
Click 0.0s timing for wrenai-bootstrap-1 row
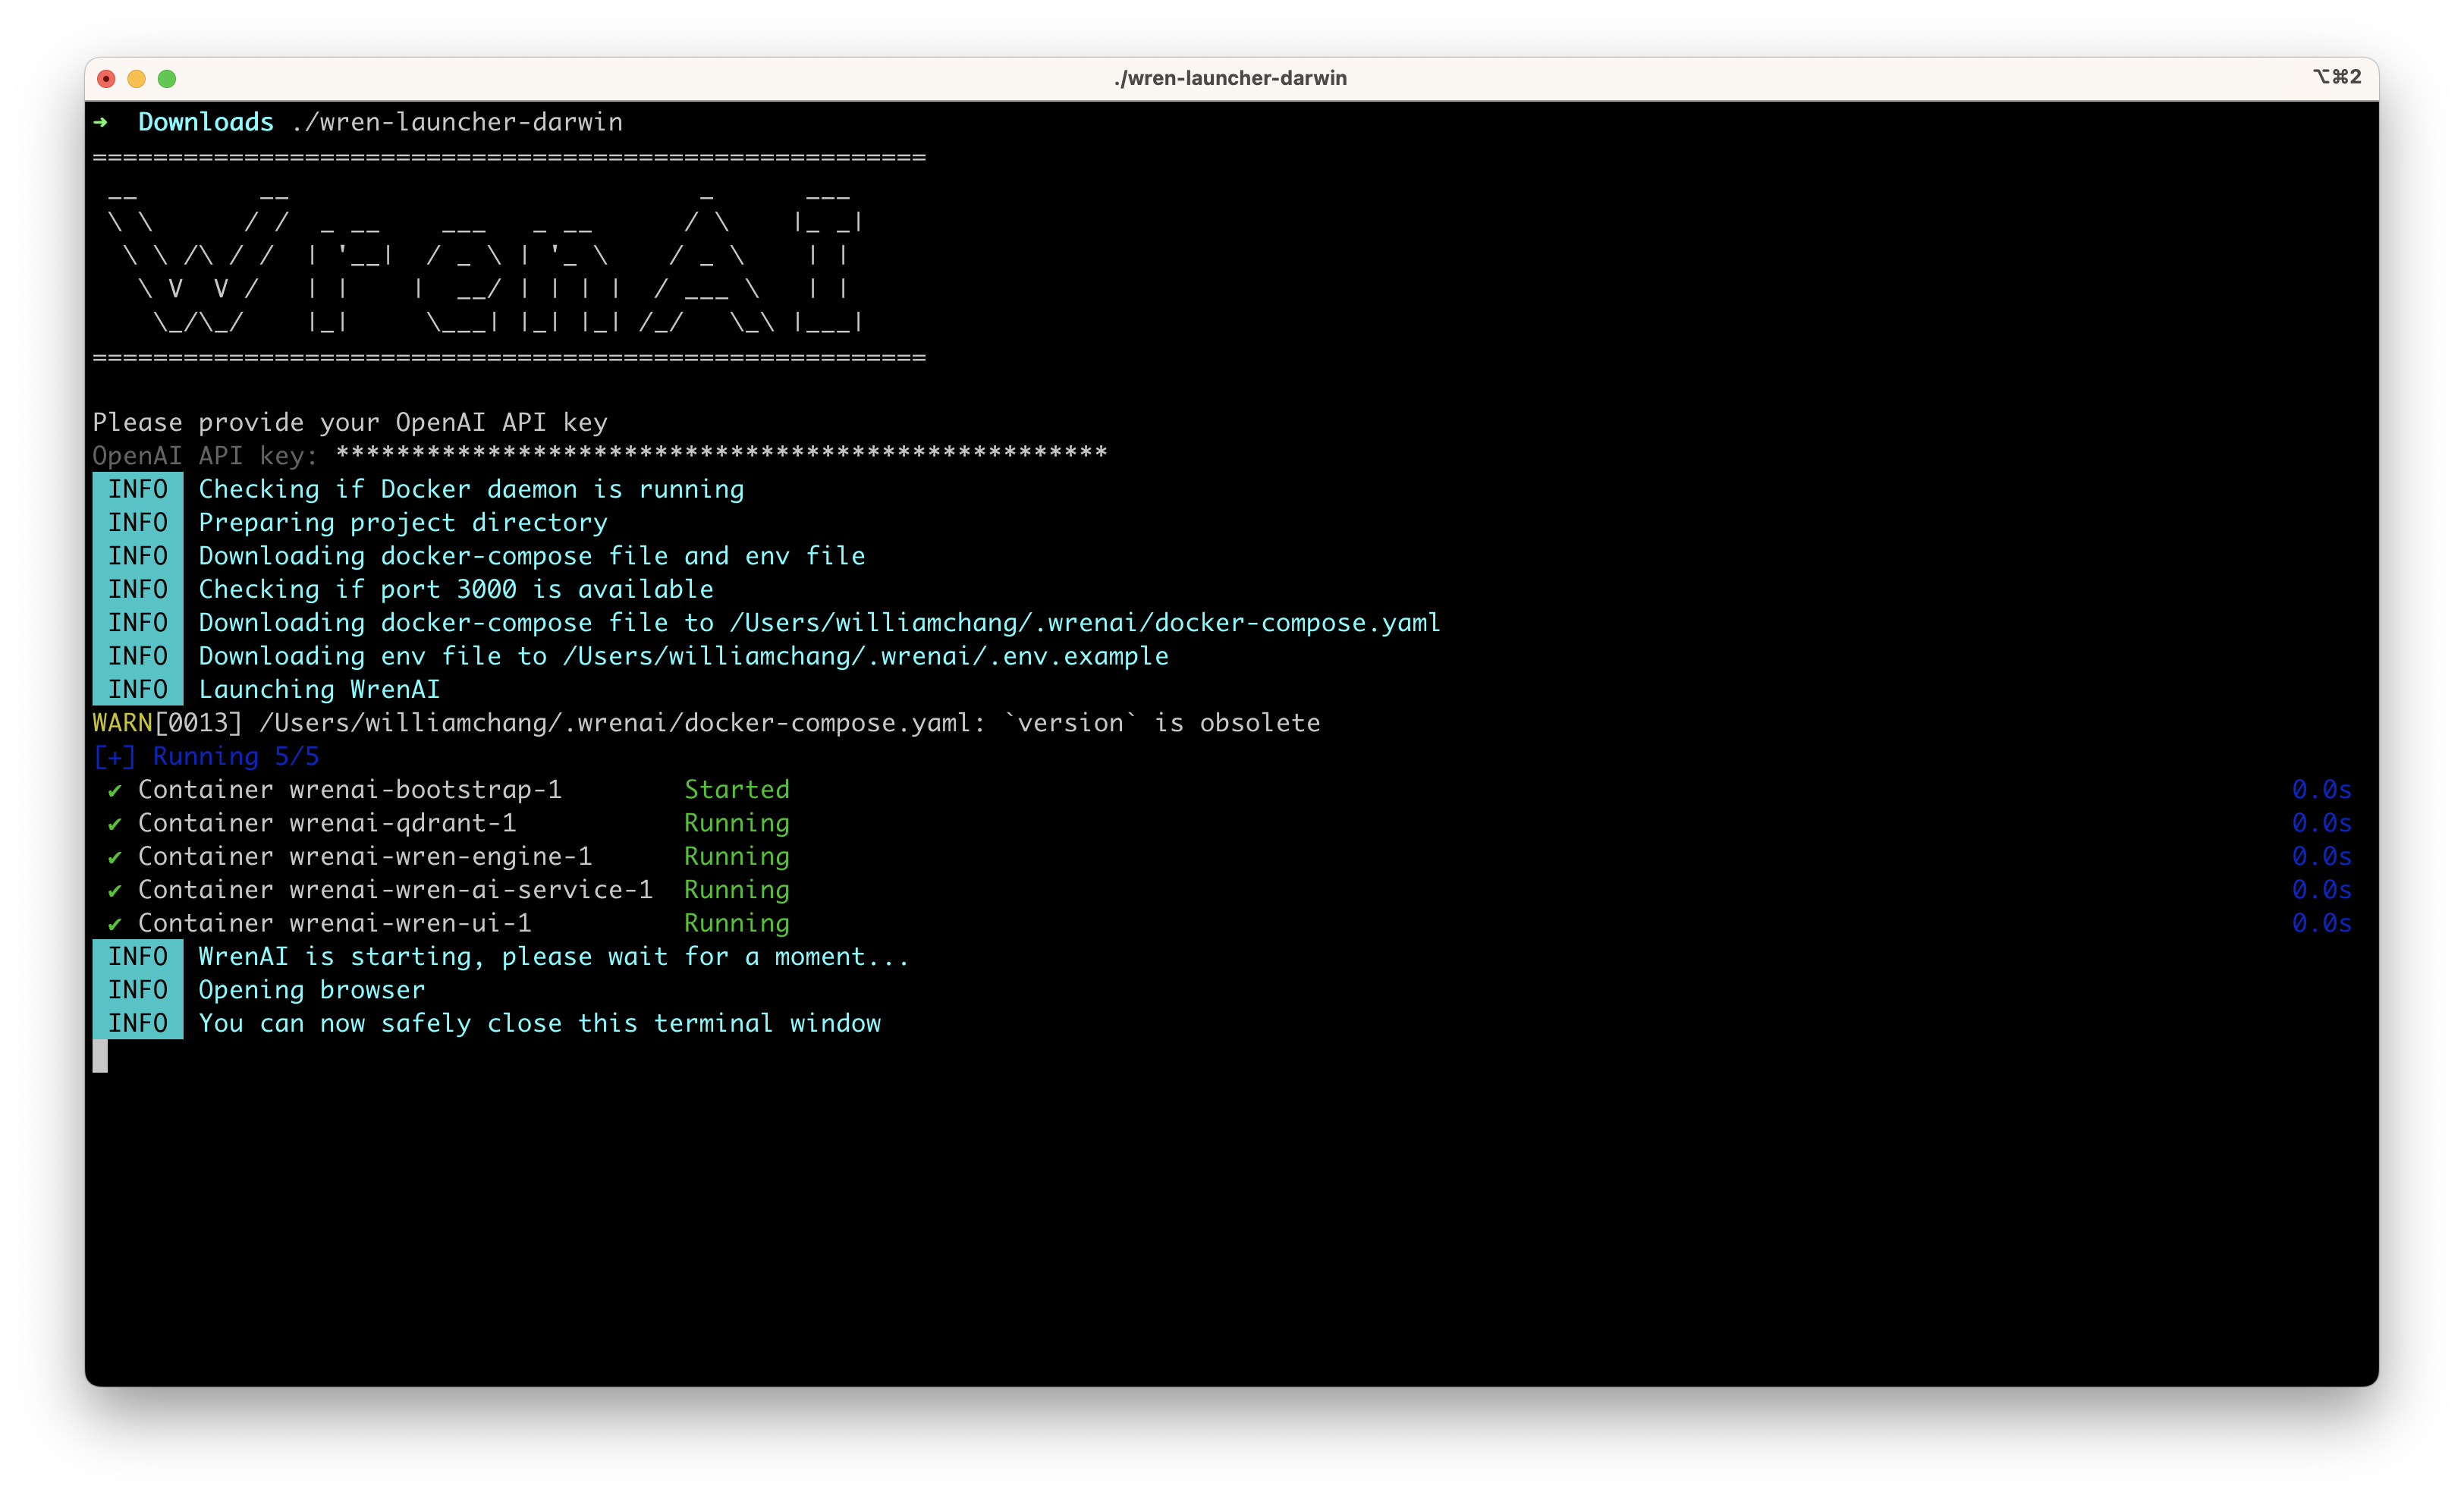2321,790
